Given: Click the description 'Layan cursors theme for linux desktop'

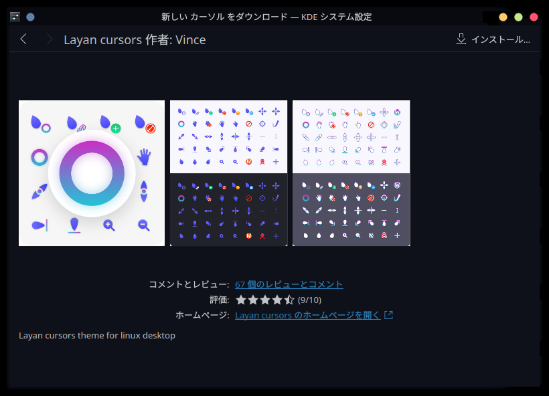Looking at the screenshot, I should (97, 336).
